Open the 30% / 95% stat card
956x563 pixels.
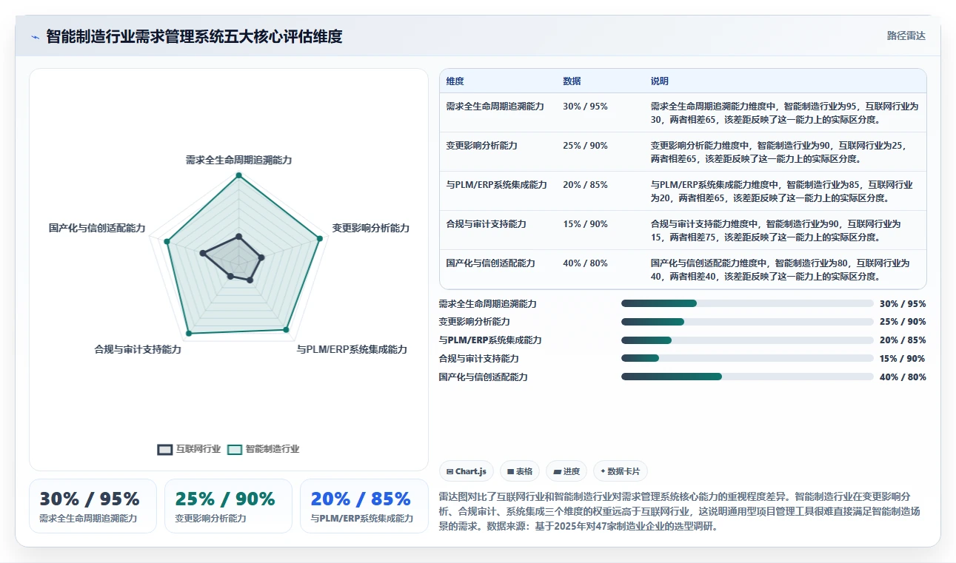[x=93, y=506]
